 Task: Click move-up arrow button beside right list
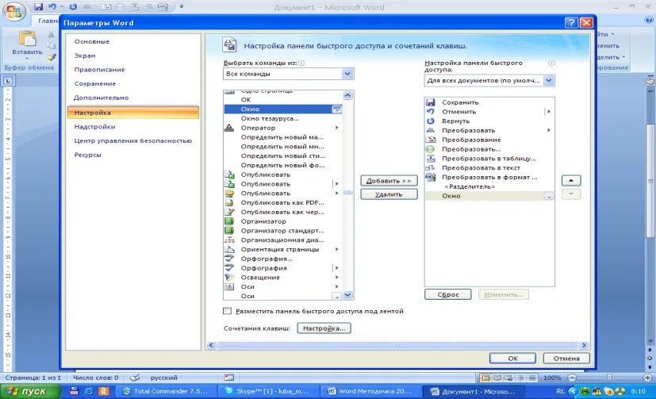click(571, 181)
